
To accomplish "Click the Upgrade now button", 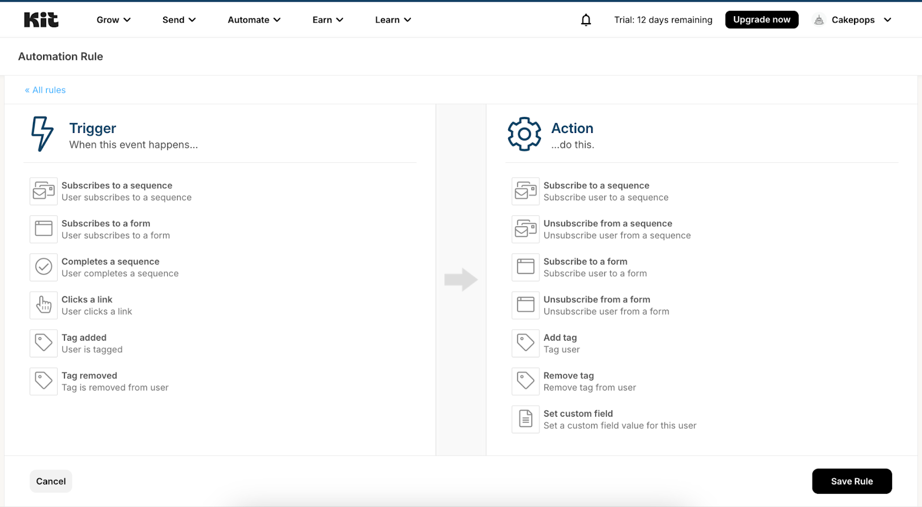I will click(x=762, y=20).
